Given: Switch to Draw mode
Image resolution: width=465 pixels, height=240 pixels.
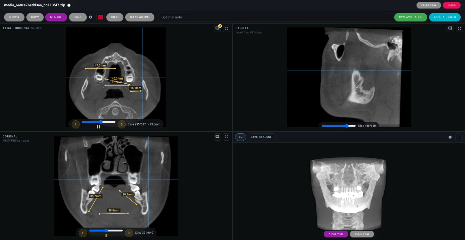Looking at the screenshot, I should (35, 17).
